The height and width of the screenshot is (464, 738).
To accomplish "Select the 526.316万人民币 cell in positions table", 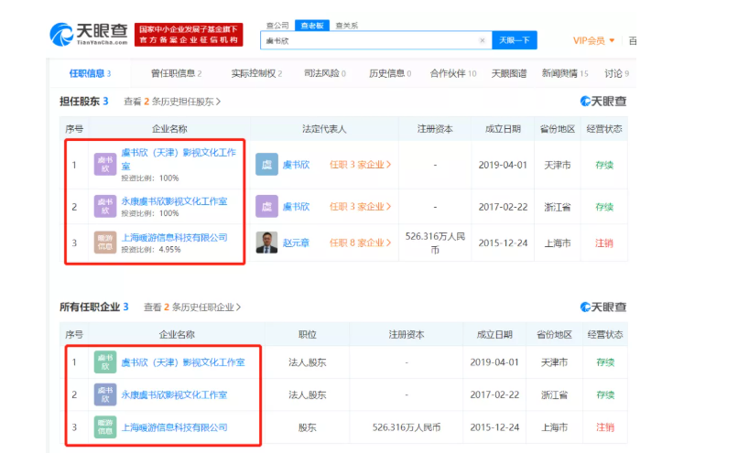I will click(x=407, y=427).
